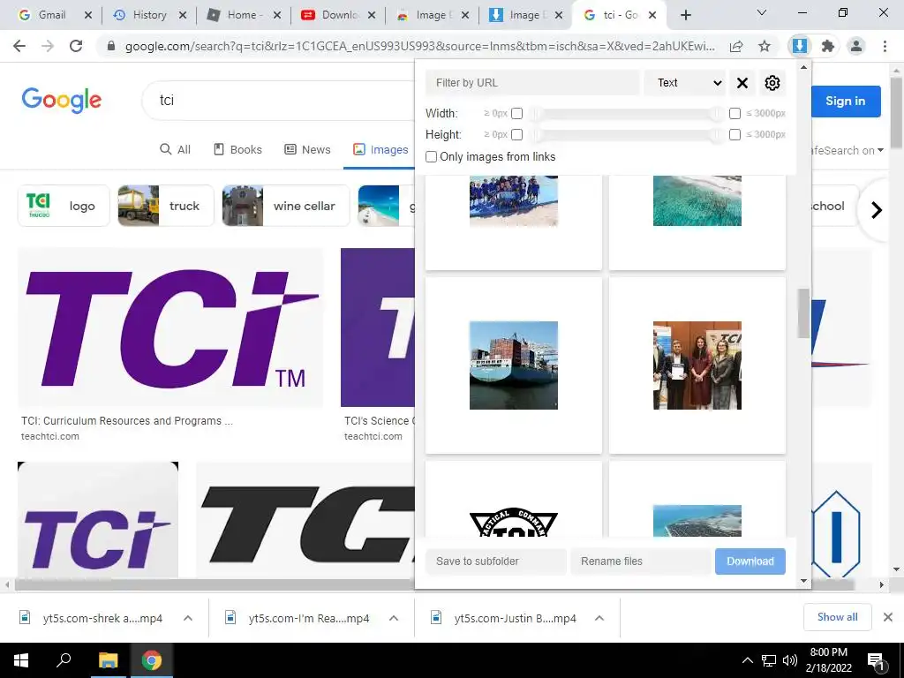Open File Explorer from the taskbar
This screenshot has width=904, height=678.
(x=108, y=660)
